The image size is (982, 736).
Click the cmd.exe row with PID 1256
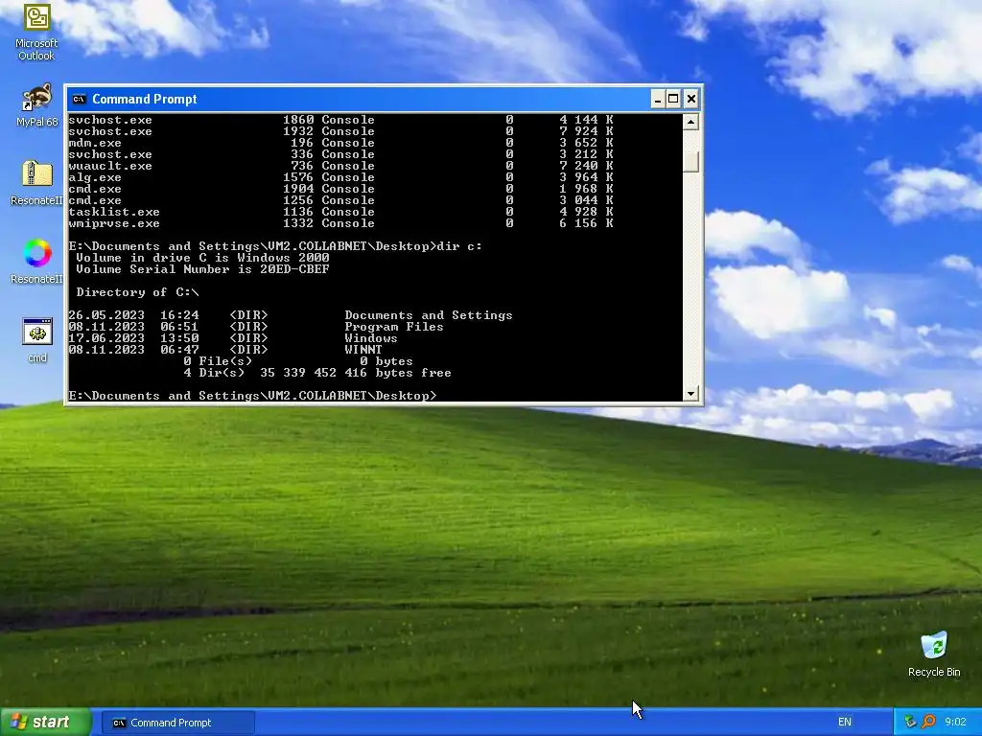[340, 200]
